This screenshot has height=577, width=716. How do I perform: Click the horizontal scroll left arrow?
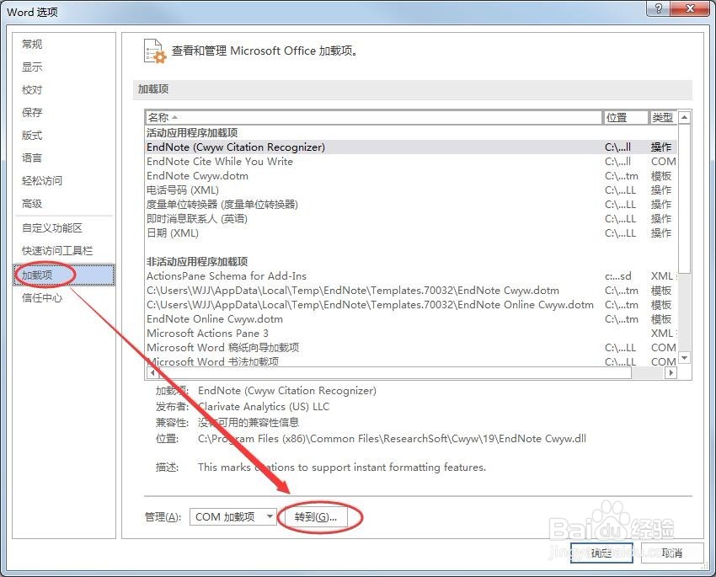(x=152, y=372)
